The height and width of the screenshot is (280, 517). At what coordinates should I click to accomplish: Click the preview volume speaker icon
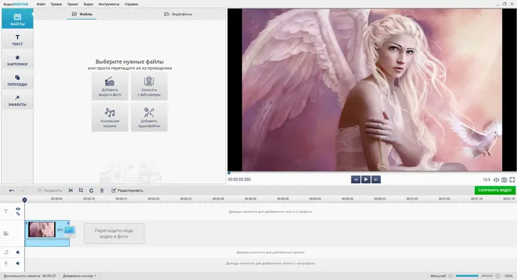coord(496,180)
